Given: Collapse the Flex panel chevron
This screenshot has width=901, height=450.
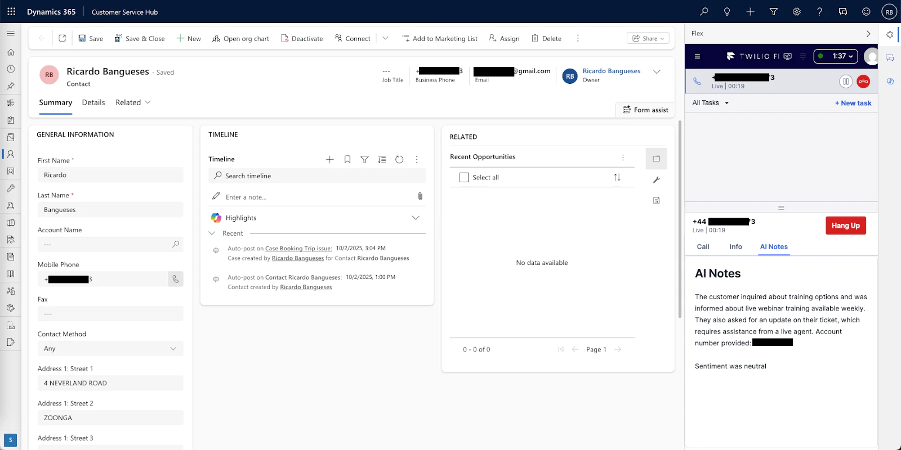Looking at the screenshot, I should pyautogui.click(x=868, y=34).
